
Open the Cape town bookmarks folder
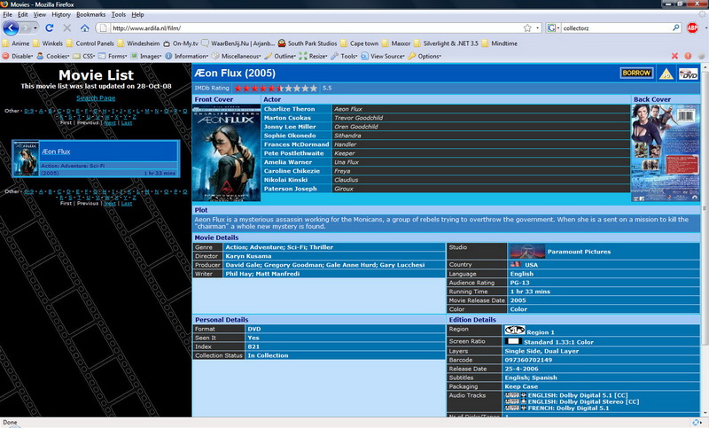(x=360, y=43)
